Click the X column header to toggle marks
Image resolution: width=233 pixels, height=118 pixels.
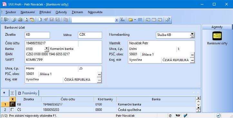13,99
